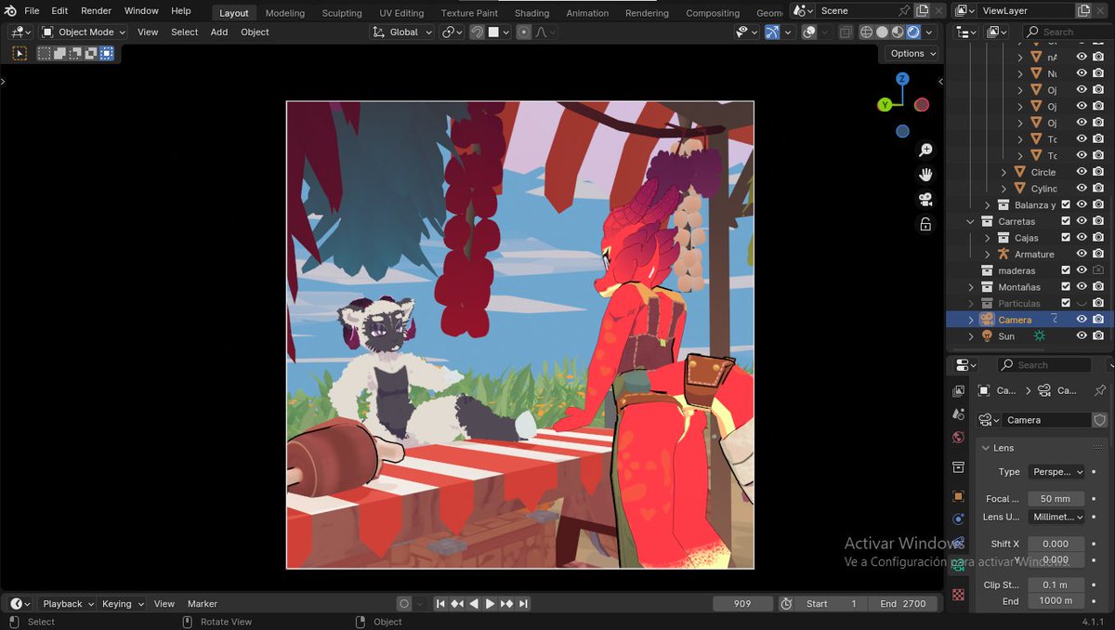Screen dimensions: 1115x630
Task: Click the add view layer icon
Action: point(1083,10)
